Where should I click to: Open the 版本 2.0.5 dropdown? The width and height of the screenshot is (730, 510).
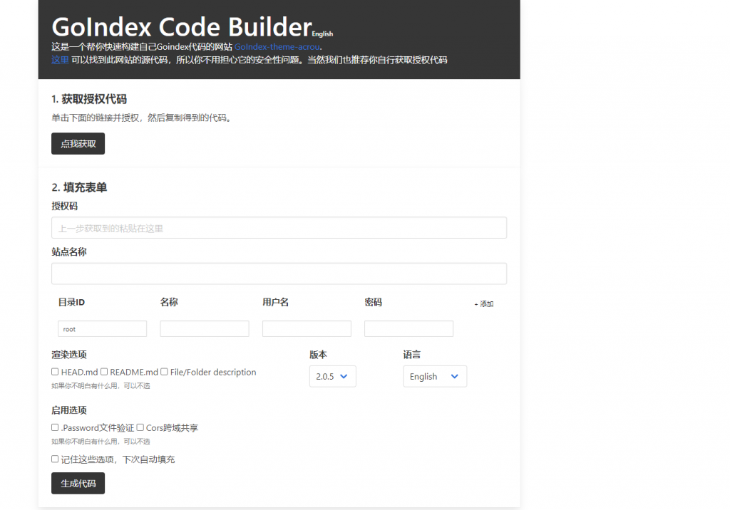[x=332, y=376]
